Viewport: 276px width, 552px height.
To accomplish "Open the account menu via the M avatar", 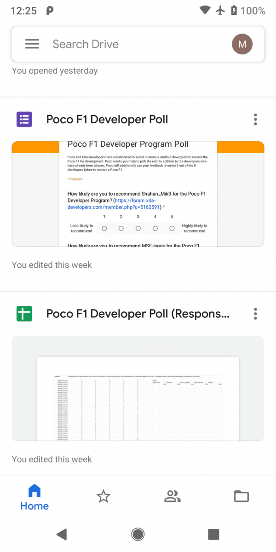I will [242, 44].
